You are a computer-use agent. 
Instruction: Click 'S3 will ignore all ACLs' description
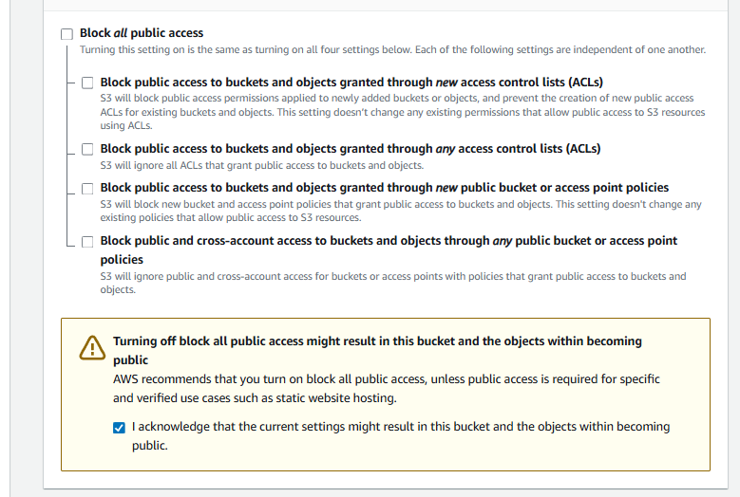(261, 165)
